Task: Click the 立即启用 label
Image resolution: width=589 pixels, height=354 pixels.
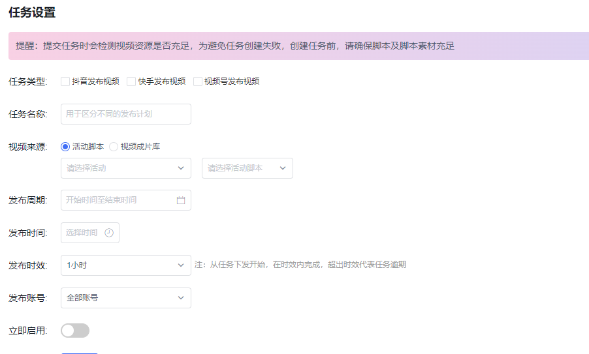Action: point(28,331)
